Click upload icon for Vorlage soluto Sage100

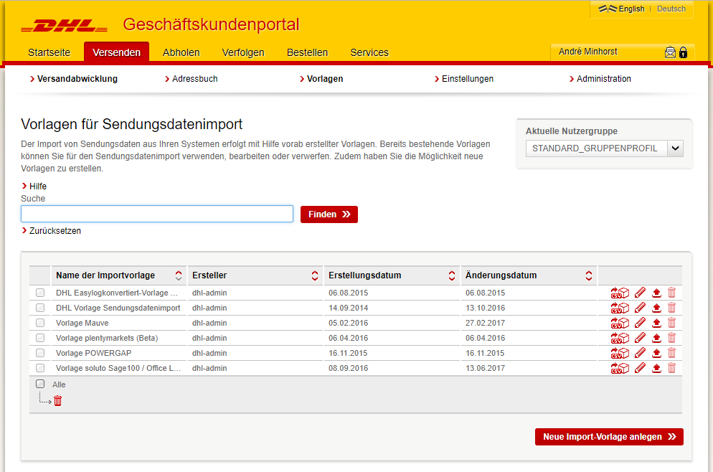click(656, 368)
